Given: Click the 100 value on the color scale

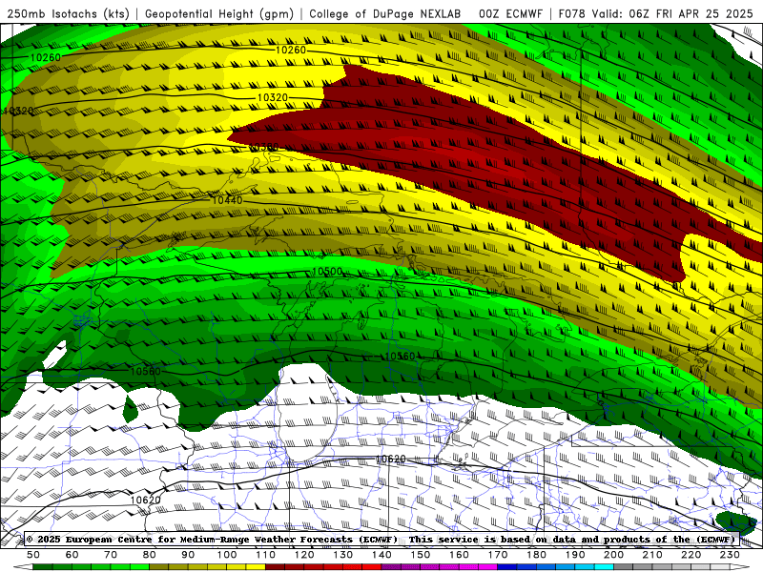Looking at the screenshot, I should tap(227, 555).
